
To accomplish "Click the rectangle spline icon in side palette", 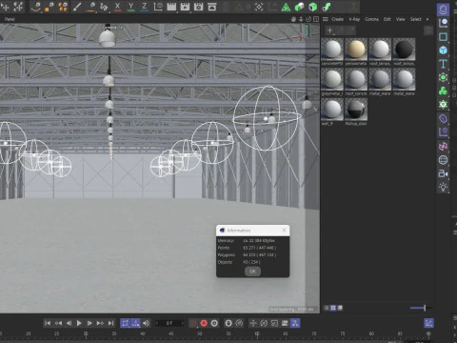I will 443,37.
